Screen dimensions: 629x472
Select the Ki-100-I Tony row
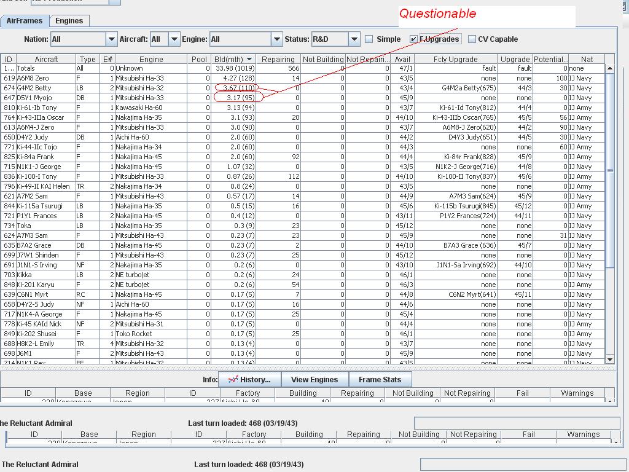[303, 176]
